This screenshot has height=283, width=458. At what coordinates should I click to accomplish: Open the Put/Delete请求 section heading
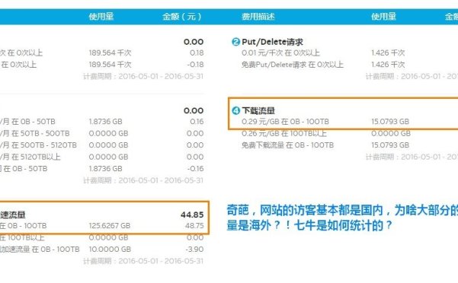(272, 42)
